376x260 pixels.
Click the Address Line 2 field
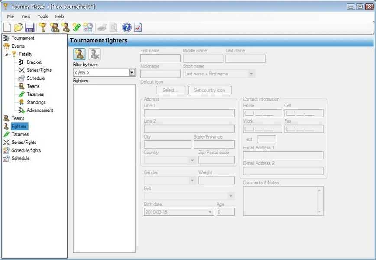(189, 129)
